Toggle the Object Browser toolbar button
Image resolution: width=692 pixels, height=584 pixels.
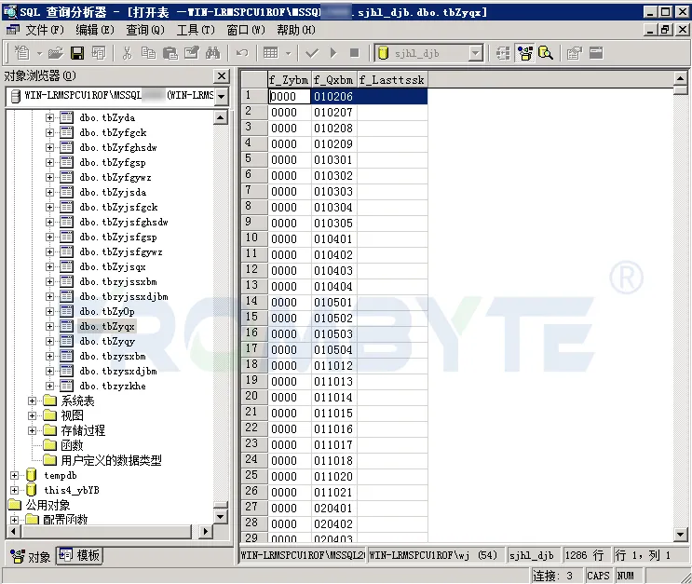[x=524, y=53]
